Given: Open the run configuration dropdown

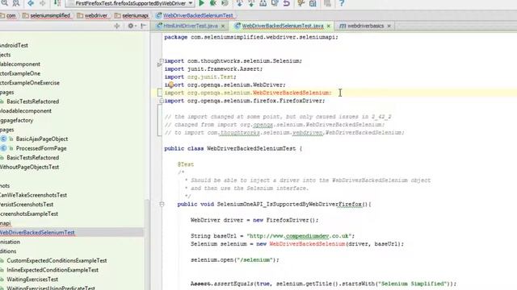Looking at the screenshot, I should coord(191,3).
